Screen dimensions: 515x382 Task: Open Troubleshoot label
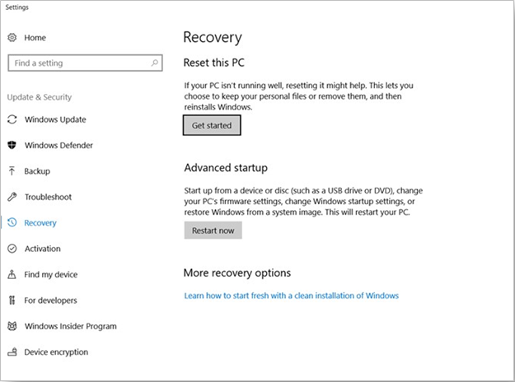click(x=48, y=197)
